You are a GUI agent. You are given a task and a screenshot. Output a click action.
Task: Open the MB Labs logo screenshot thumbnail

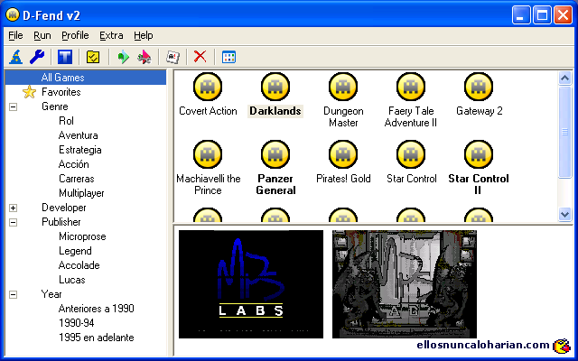pyautogui.click(x=251, y=284)
